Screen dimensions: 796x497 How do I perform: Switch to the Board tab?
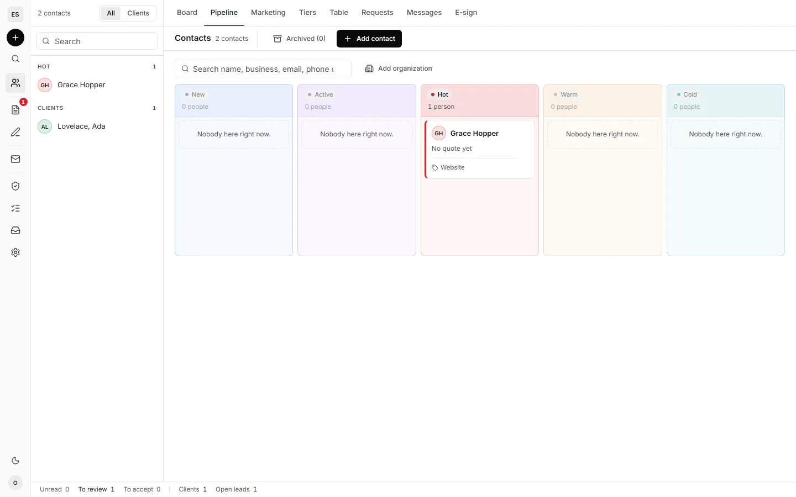click(x=187, y=13)
